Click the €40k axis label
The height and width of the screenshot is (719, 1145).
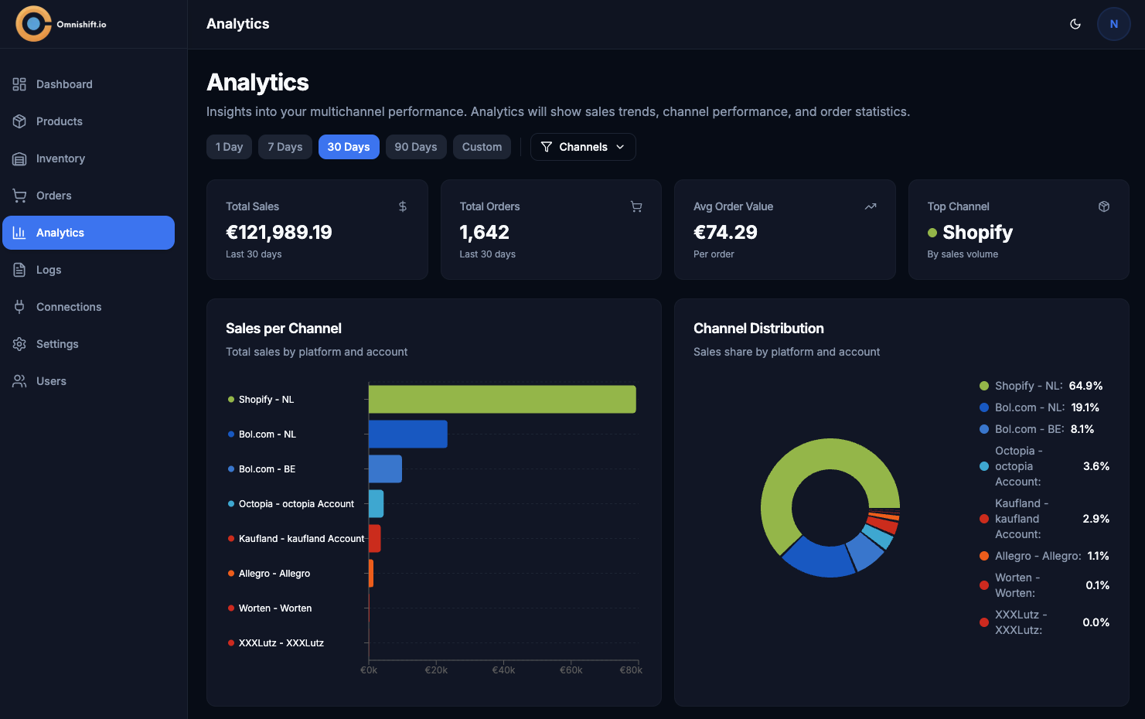[503, 670]
